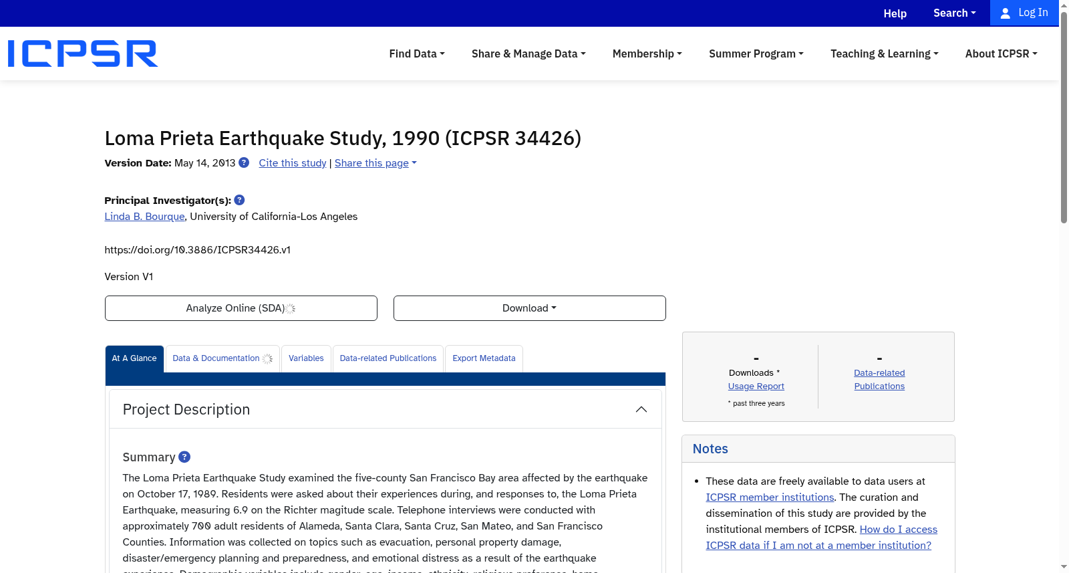This screenshot has width=1069, height=573.
Task: Open the Search dropdown in top bar
Action: 955,13
